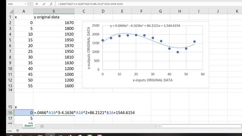Select column A header
The width and height of the screenshot is (242, 136).
click(x=23, y=11)
